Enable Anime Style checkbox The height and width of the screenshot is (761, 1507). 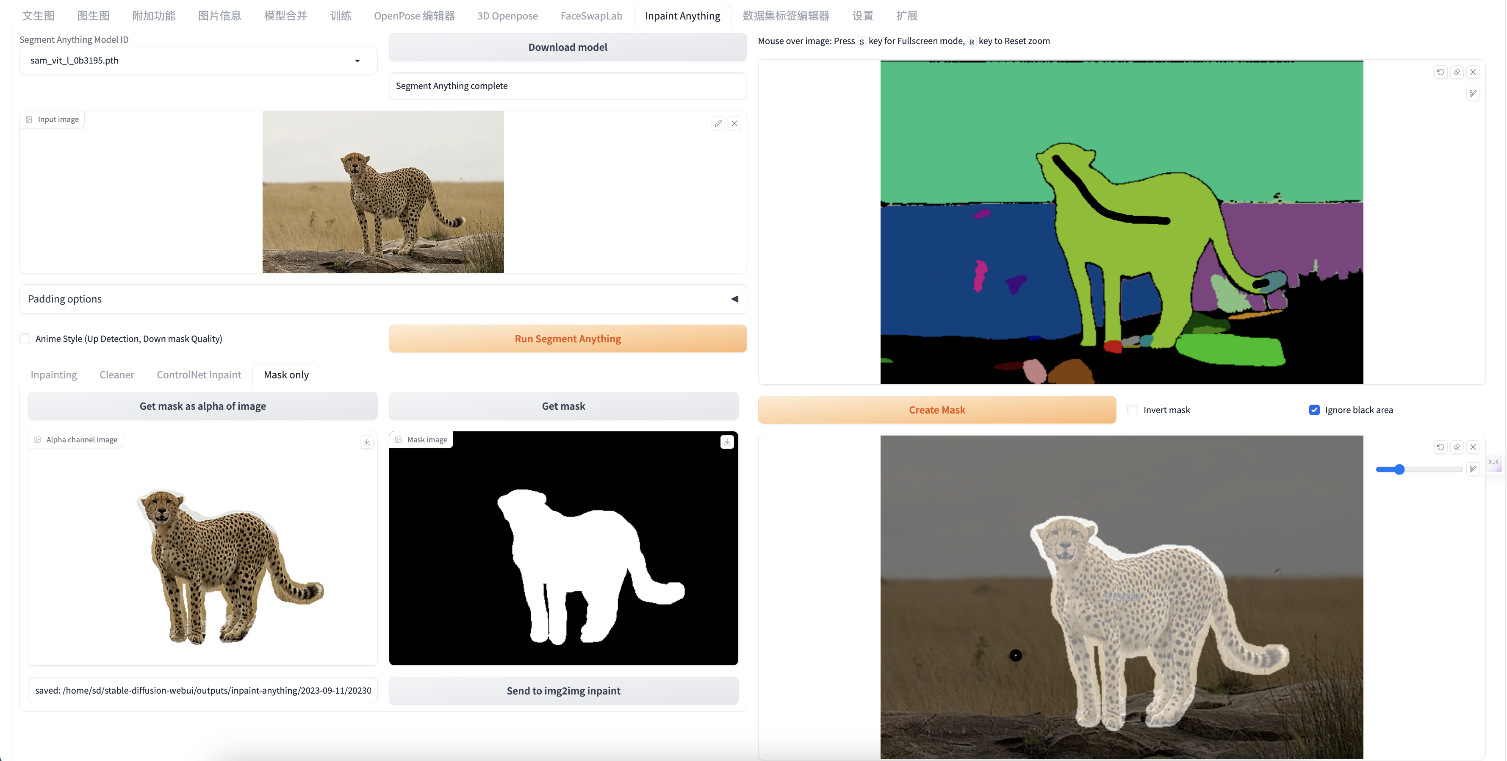pyautogui.click(x=25, y=339)
